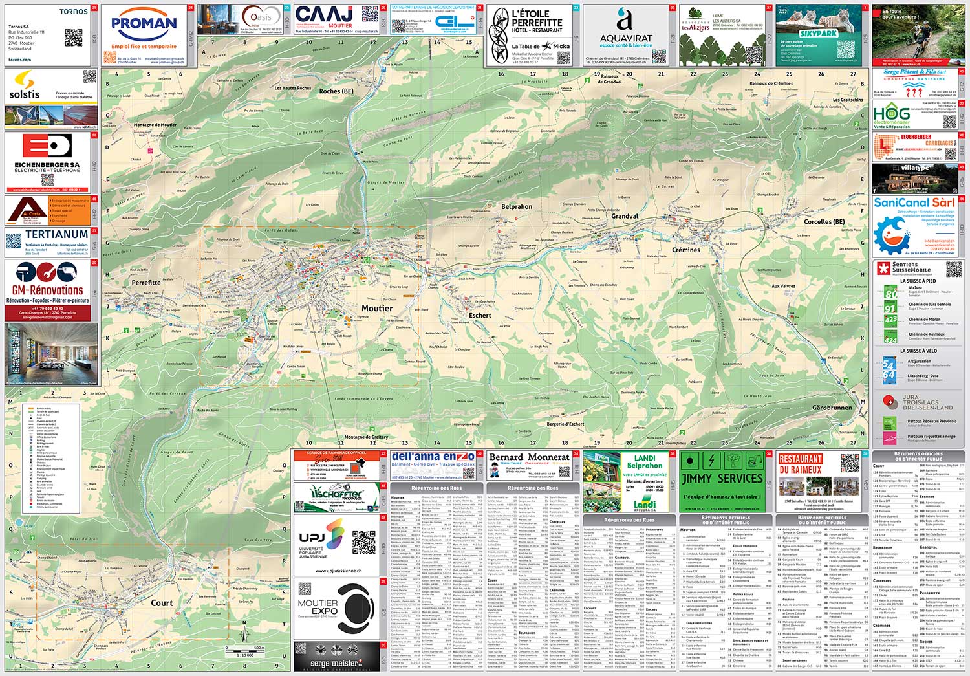Click the 1:13 000 scale bar
970x676 pixels.
click(245, 650)
